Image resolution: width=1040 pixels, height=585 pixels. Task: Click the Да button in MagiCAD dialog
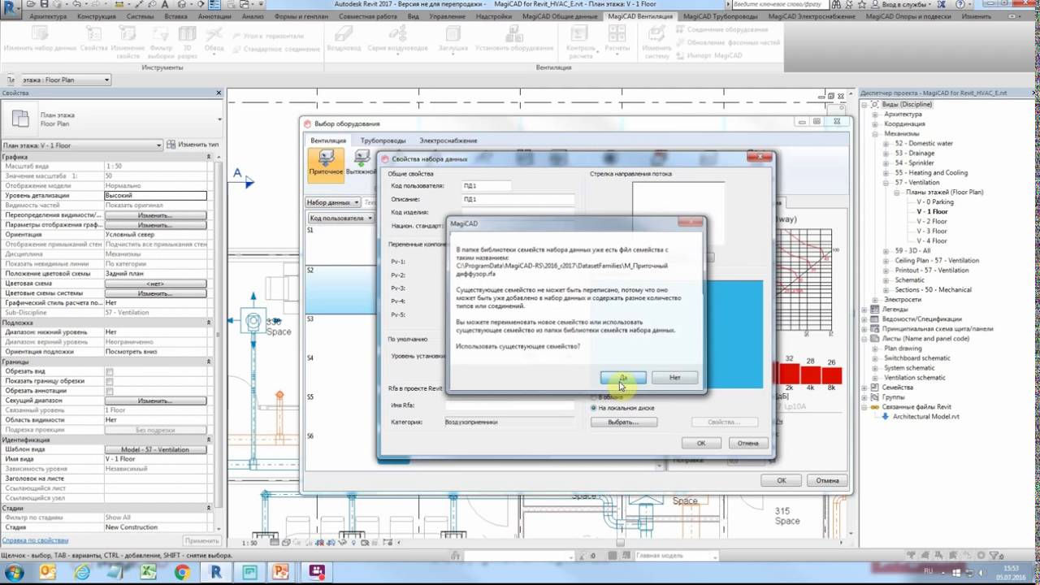pyautogui.click(x=623, y=378)
